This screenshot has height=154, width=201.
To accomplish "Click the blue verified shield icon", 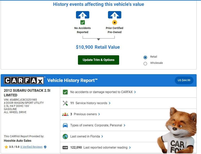I will pyautogui.click(x=45, y=147).
